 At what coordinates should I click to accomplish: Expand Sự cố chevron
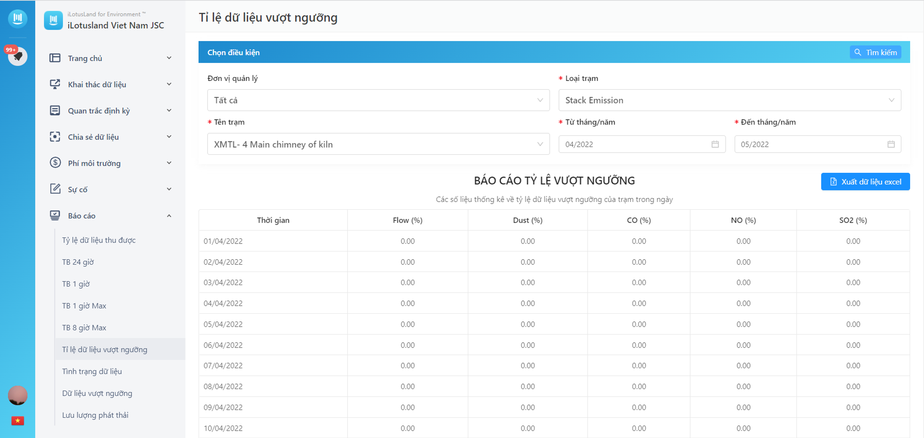coord(169,189)
